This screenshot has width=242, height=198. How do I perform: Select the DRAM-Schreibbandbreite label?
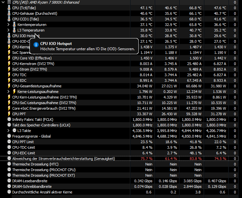32,187
